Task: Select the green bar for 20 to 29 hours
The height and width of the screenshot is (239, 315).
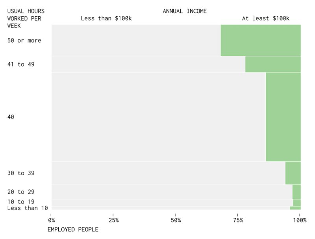Action: pyautogui.click(x=296, y=192)
